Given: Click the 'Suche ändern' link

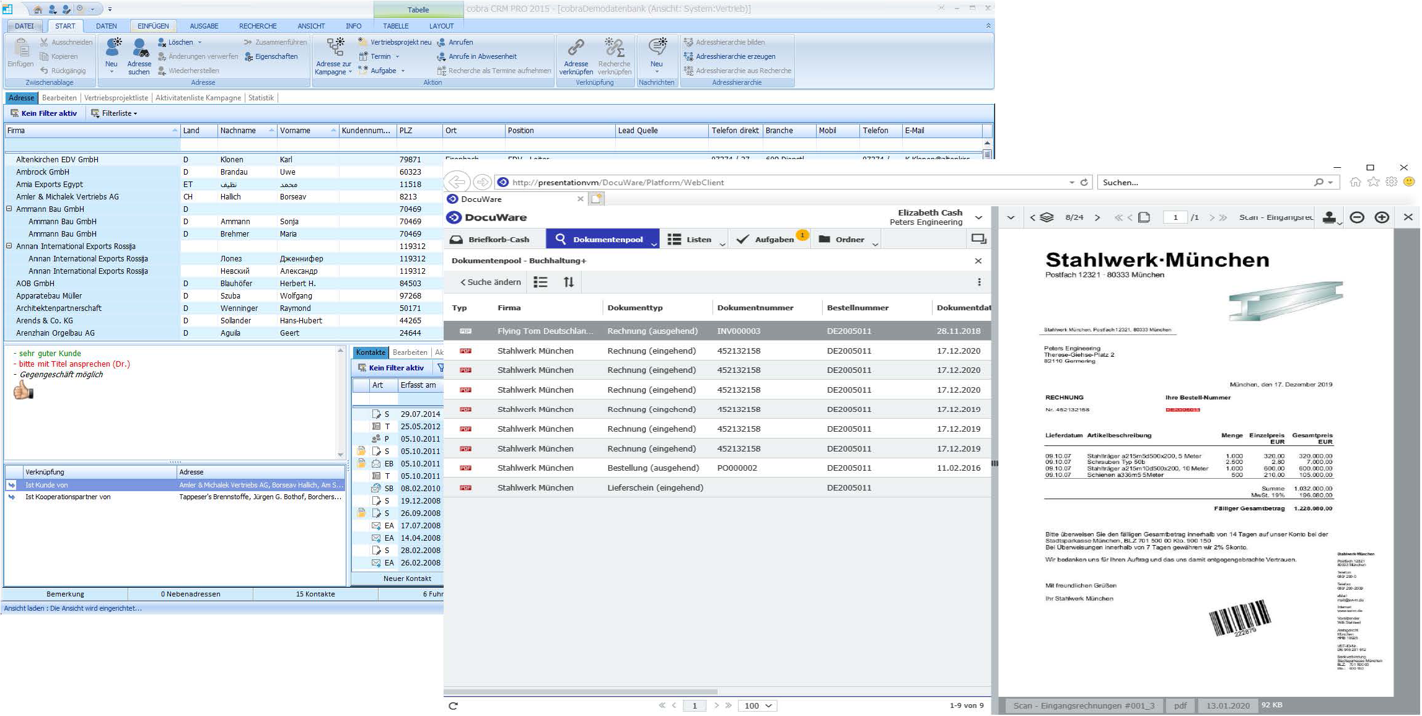Looking at the screenshot, I should coord(490,282).
